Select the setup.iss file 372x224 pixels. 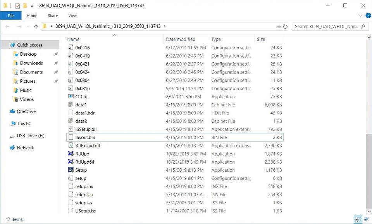tap(175, 203)
